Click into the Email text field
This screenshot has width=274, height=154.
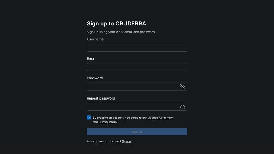click(x=137, y=67)
